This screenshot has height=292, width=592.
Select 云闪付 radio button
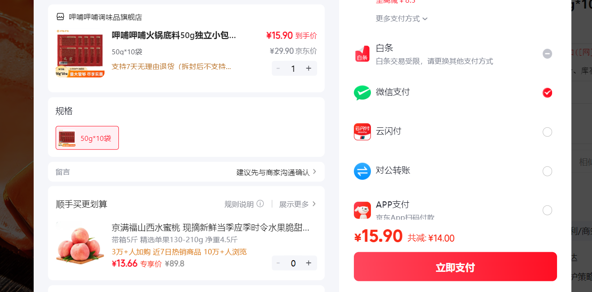point(547,132)
